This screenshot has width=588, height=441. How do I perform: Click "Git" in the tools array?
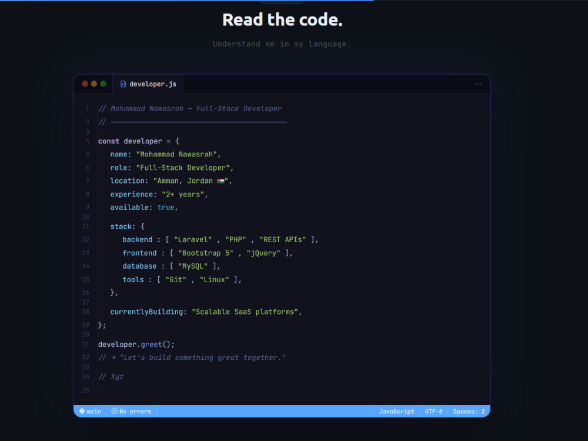(x=175, y=280)
